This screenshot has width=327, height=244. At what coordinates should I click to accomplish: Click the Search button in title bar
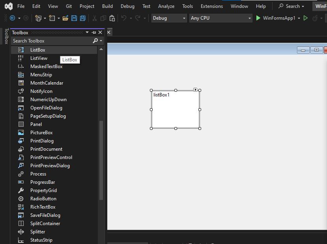291,6
